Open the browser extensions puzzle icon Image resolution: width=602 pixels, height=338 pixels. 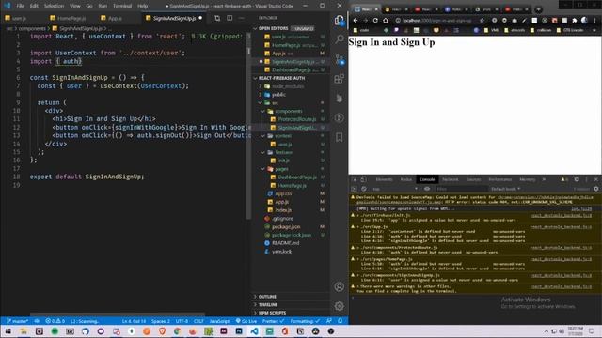575,21
